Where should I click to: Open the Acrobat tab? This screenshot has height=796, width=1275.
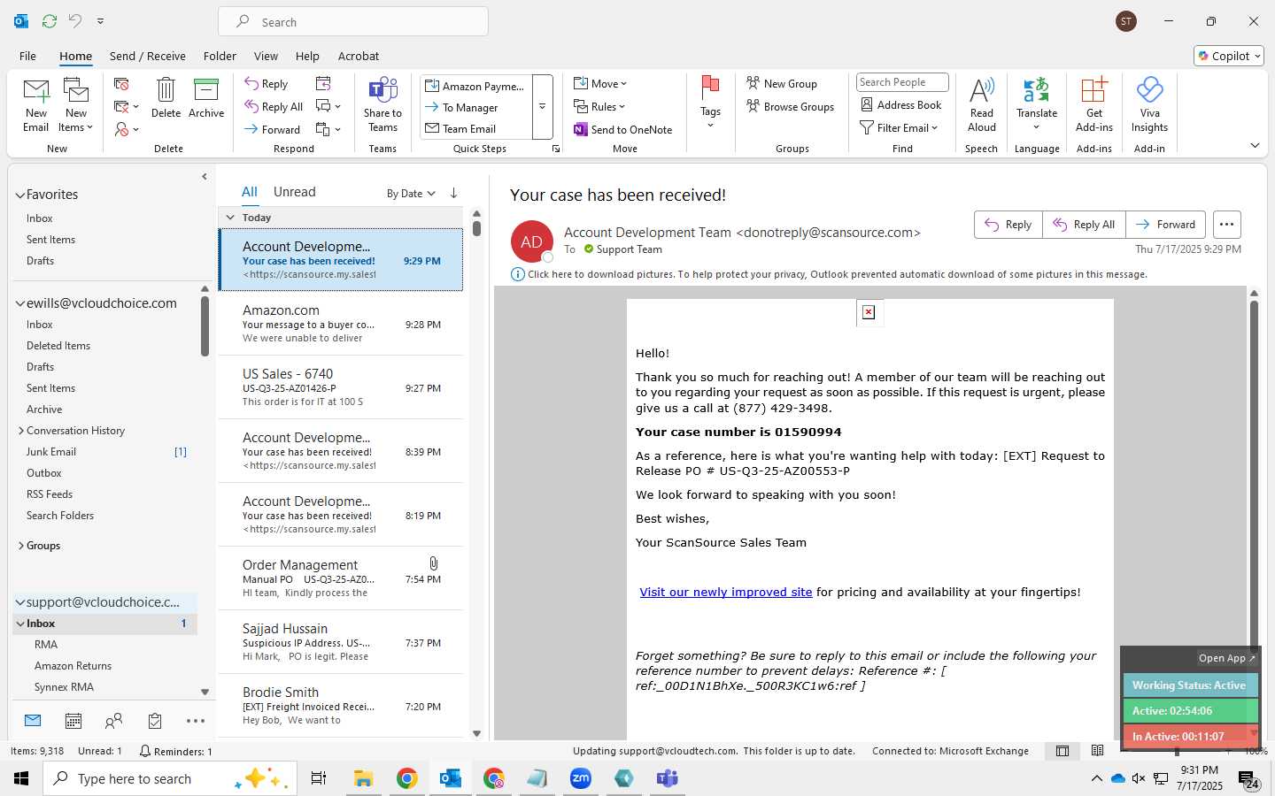[x=359, y=56]
